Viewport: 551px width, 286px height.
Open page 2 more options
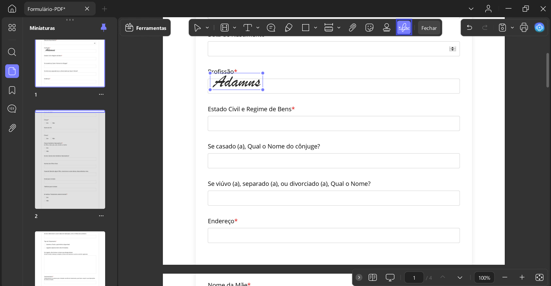tap(101, 216)
